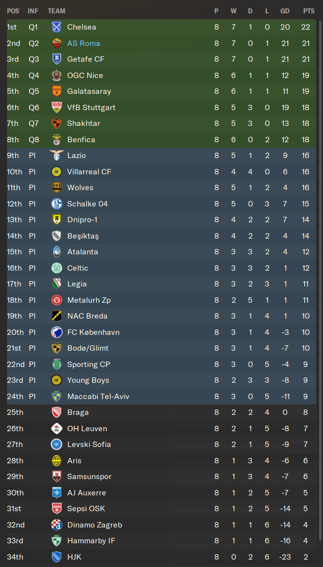Click the POS column header

13,11
